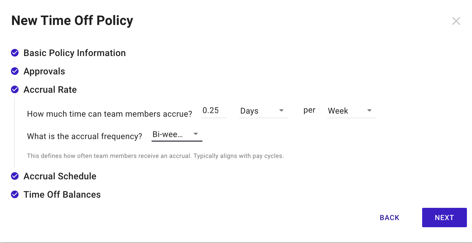The image size is (472, 243).
Task: Click the Basic Policy Information checkmark icon
Action: tap(15, 53)
